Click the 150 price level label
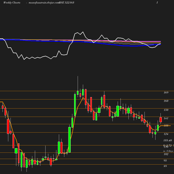This screenshot has width=174, height=174. [166, 110]
